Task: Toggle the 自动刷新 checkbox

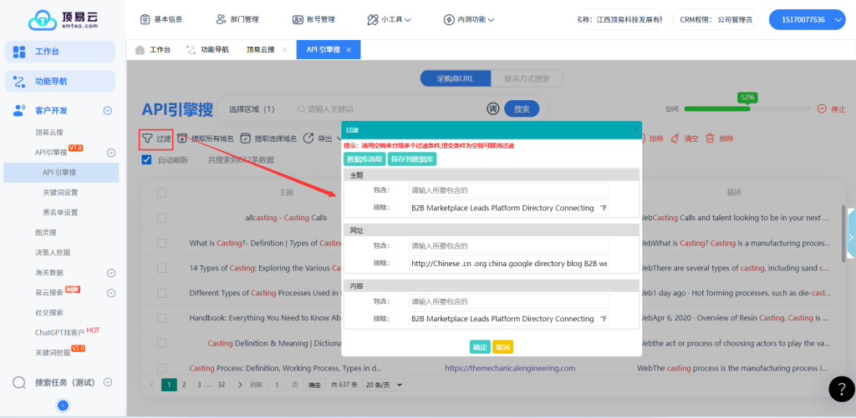Action: pos(147,159)
